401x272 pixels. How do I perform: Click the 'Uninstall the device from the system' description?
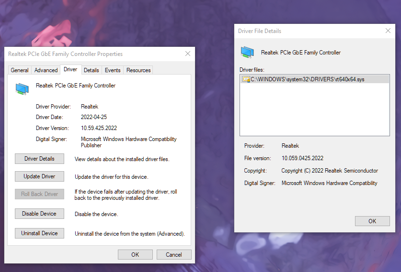(x=130, y=234)
